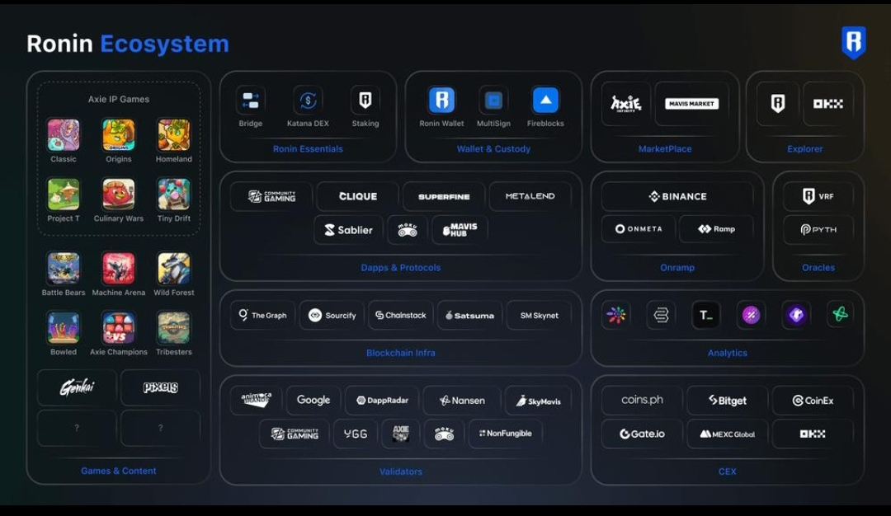Click the Gate.io exchange tile
This screenshot has height=516, width=891.
(x=642, y=434)
